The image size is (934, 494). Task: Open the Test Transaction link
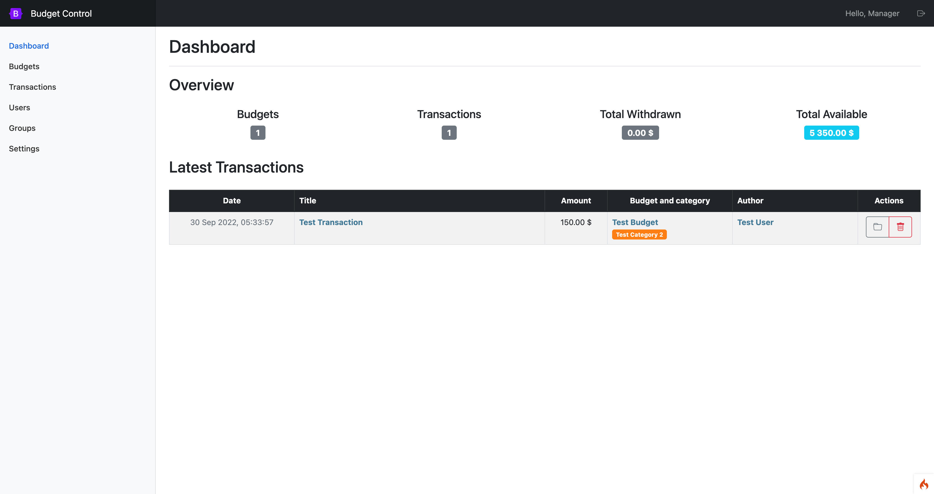point(331,222)
